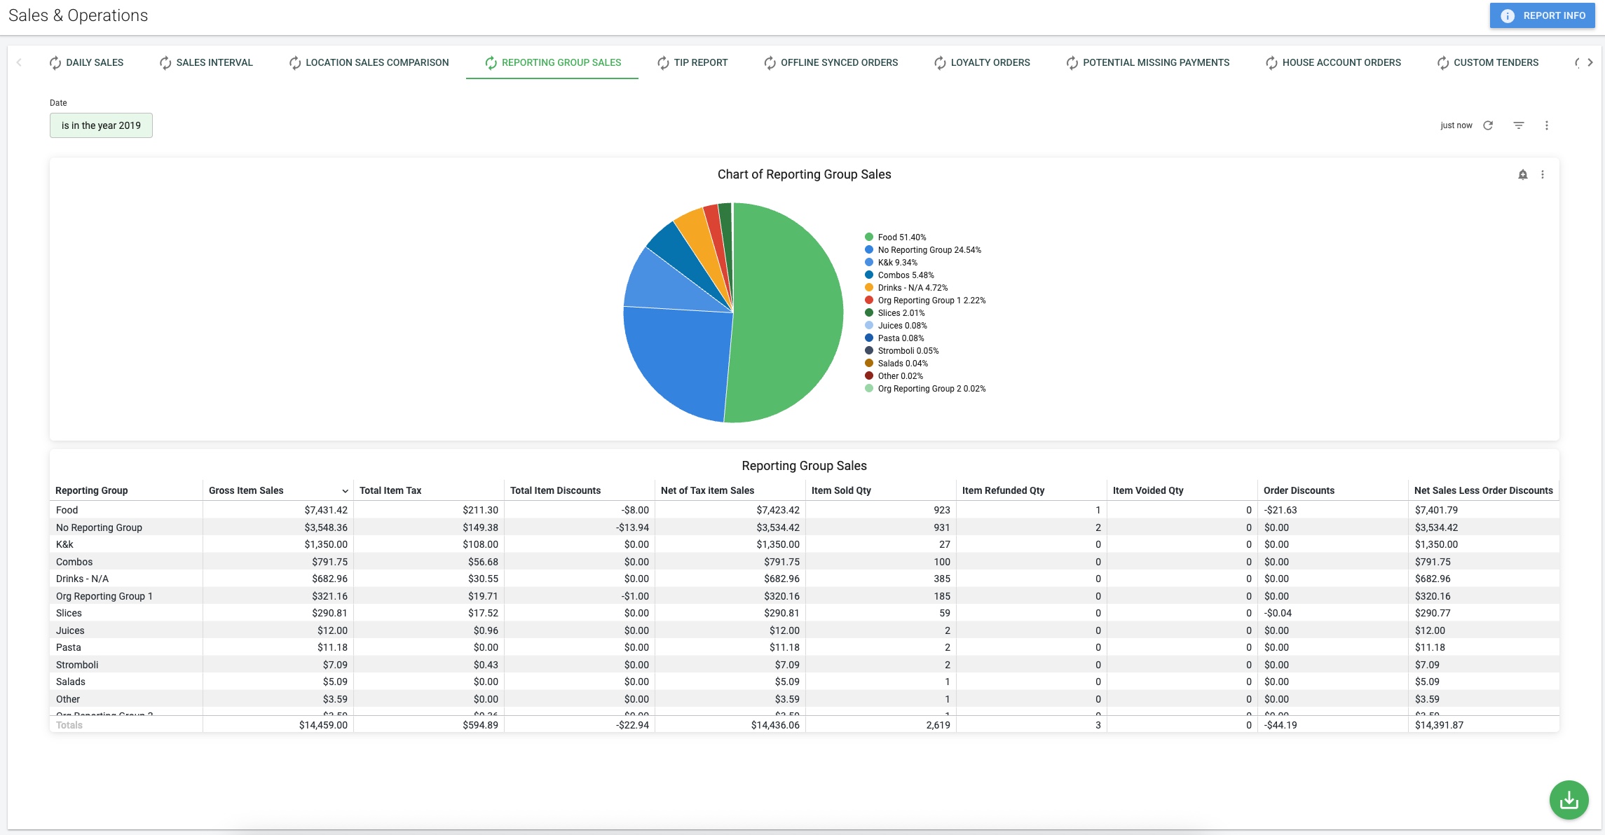Open the Loyalty Orders tab
Screen dimensions: 1605x835
point(982,62)
